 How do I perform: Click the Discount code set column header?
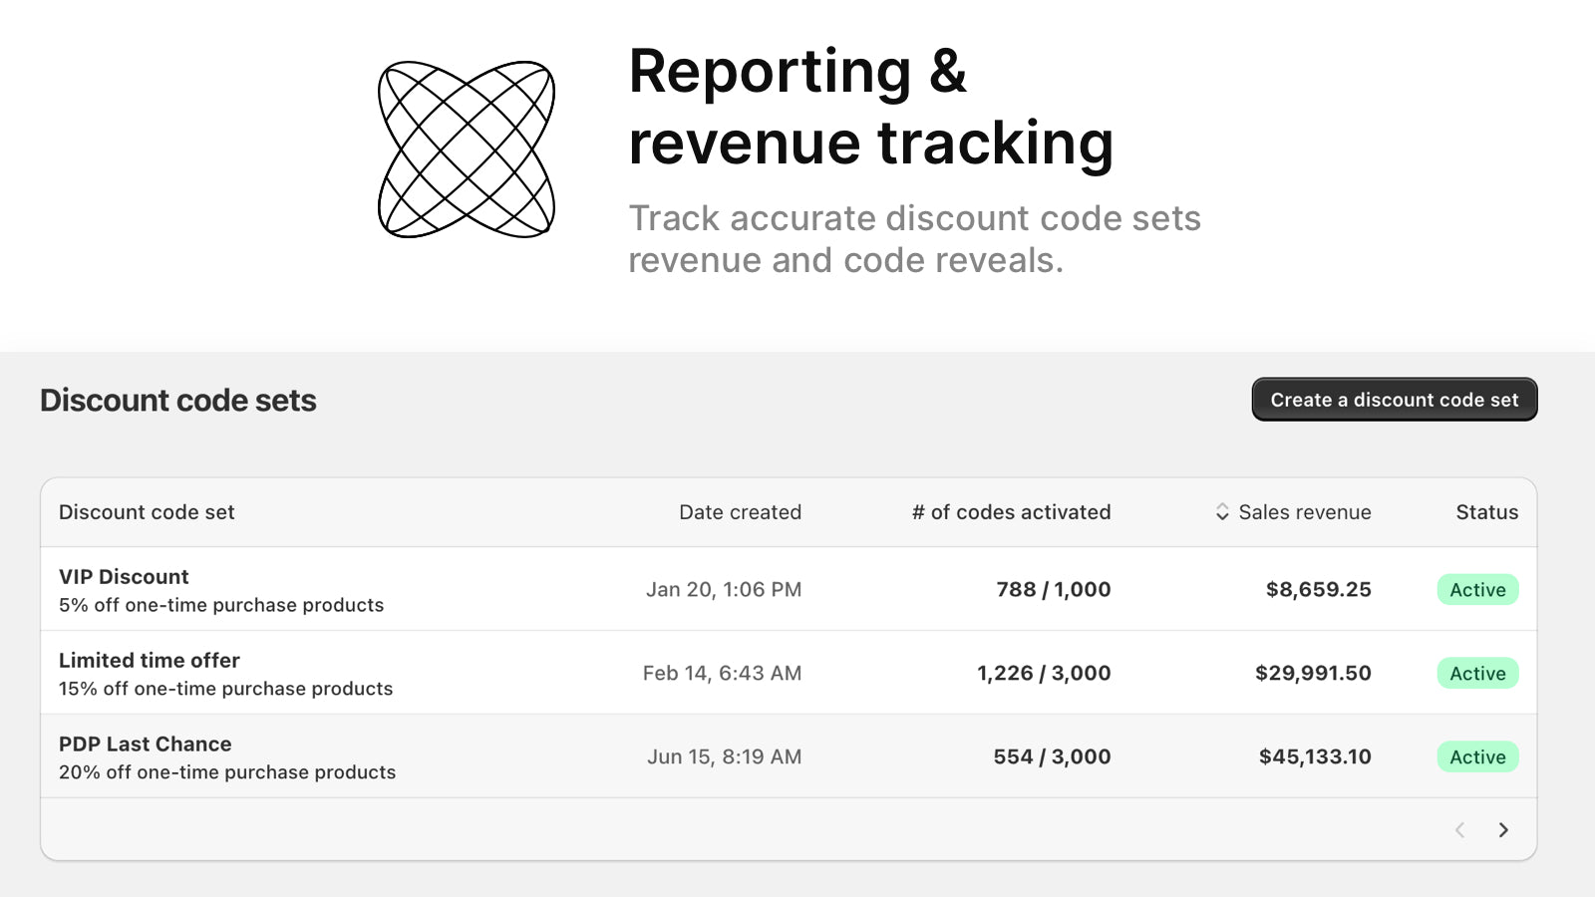click(x=147, y=512)
